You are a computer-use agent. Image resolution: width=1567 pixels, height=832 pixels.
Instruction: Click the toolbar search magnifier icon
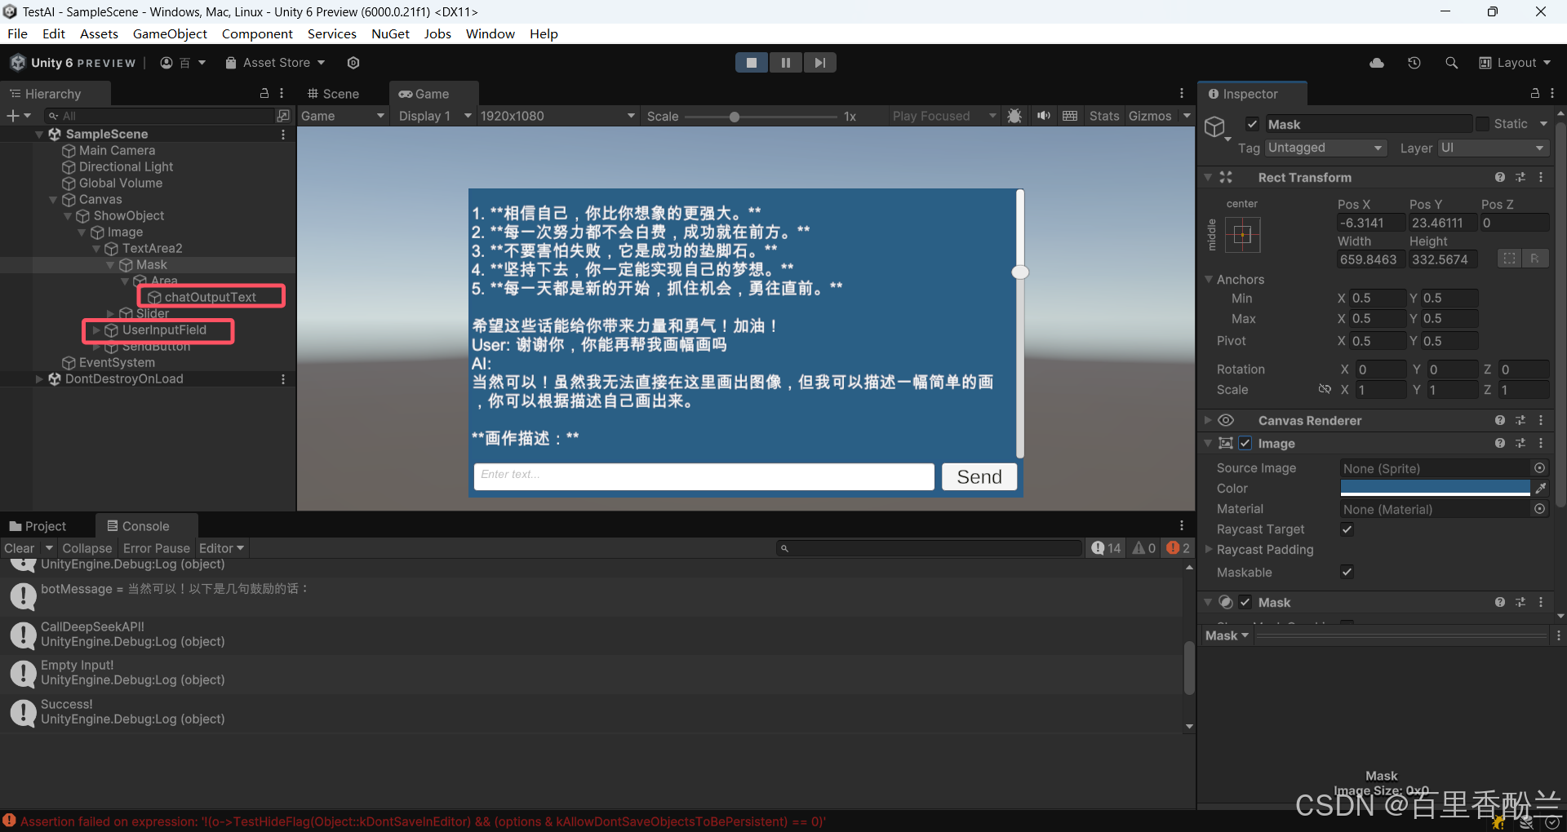point(1451,63)
